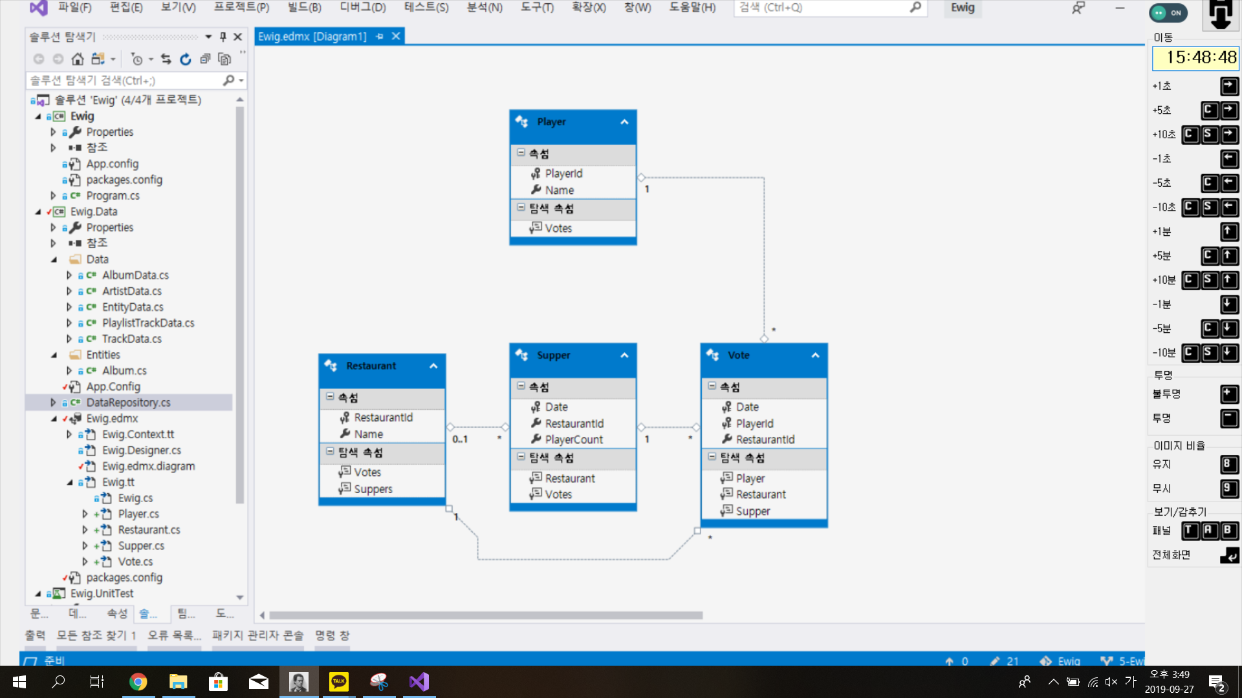Click the 검색 (Ctrl+Q) search box
This screenshot has height=698, width=1242.
822,8
